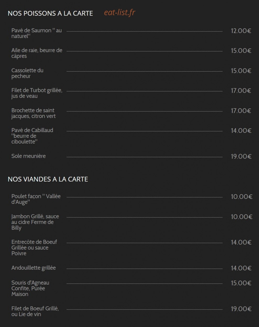Click the Aile de raie, beurre de câpres item
Viewport: 259px width, 327px height.
[37, 53]
